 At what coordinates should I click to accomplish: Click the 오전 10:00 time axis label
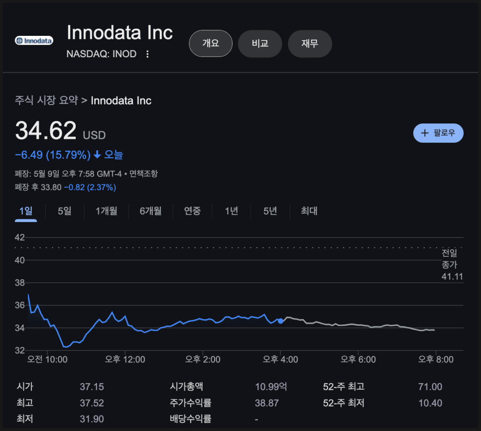(47, 359)
